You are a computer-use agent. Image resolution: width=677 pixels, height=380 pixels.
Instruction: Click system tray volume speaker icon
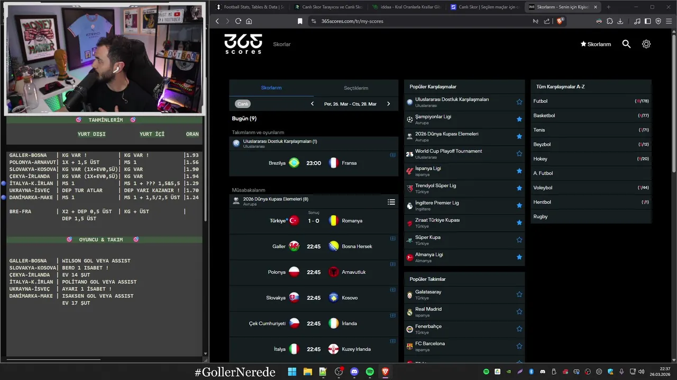tap(641, 372)
